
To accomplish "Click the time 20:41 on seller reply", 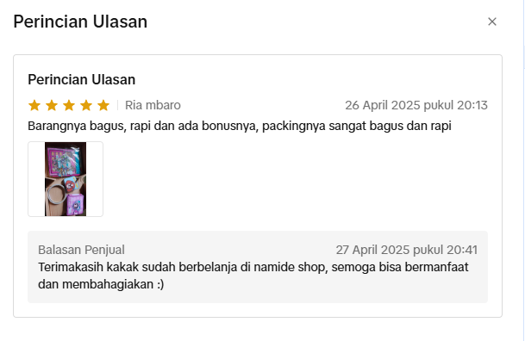I will tap(462, 250).
